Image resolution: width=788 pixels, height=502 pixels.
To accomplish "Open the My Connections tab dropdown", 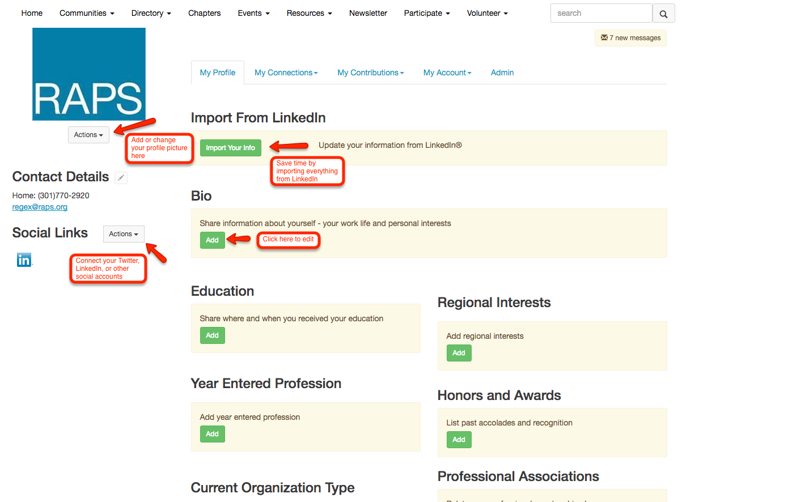I will click(286, 73).
